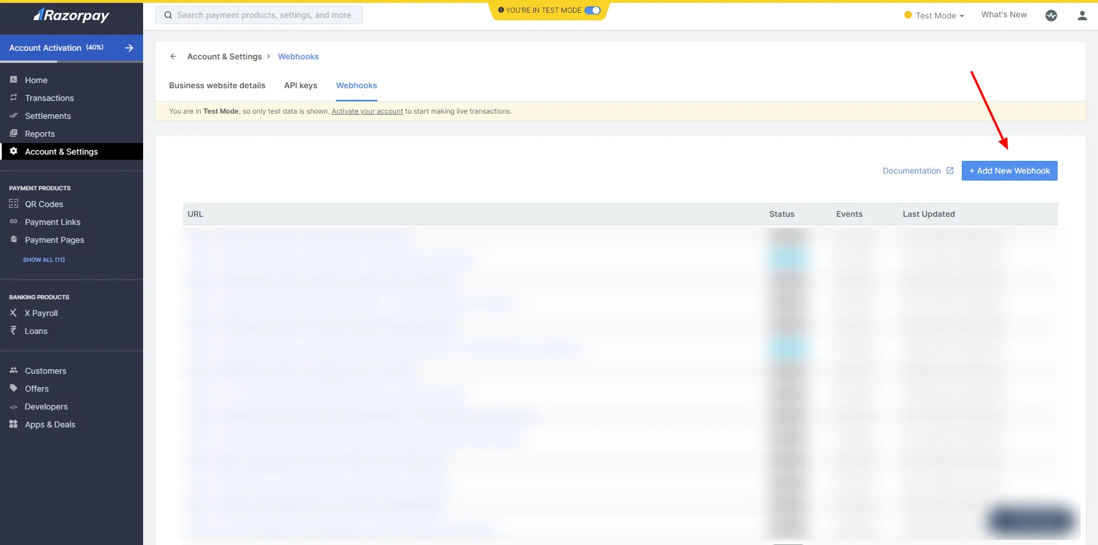The height and width of the screenshot is (545, 1098).
Task: Click the search magnifier icon
Action: click(168, 15)
